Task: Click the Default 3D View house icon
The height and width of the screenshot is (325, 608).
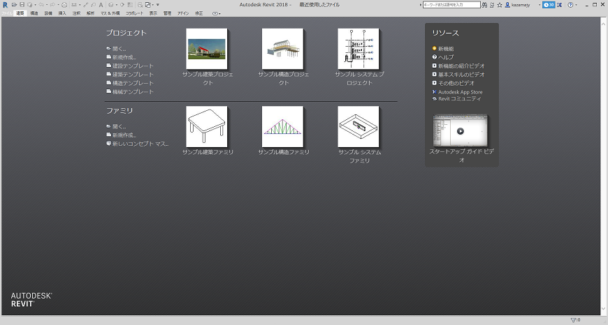Action: 110,5
